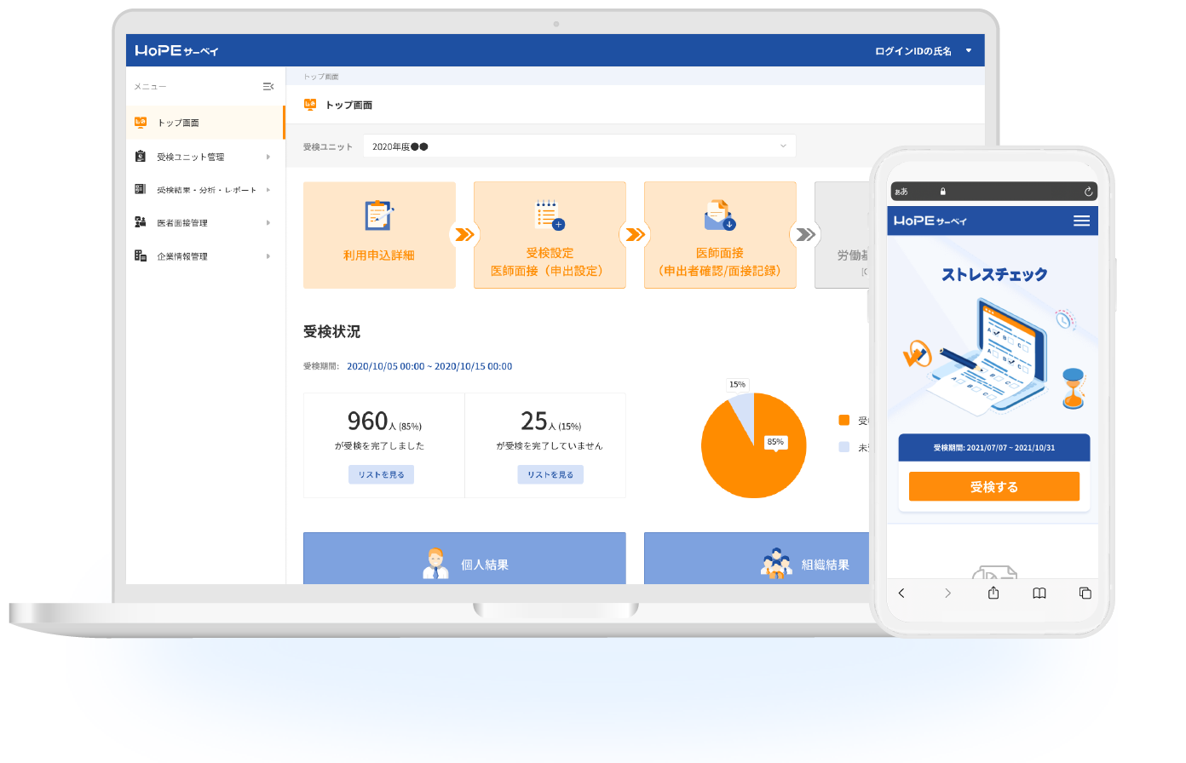The height and width of the screenshot is (763, 1186).
Task: Expand the 医者面接管理 submenu arrow
Action: [268, 223]
